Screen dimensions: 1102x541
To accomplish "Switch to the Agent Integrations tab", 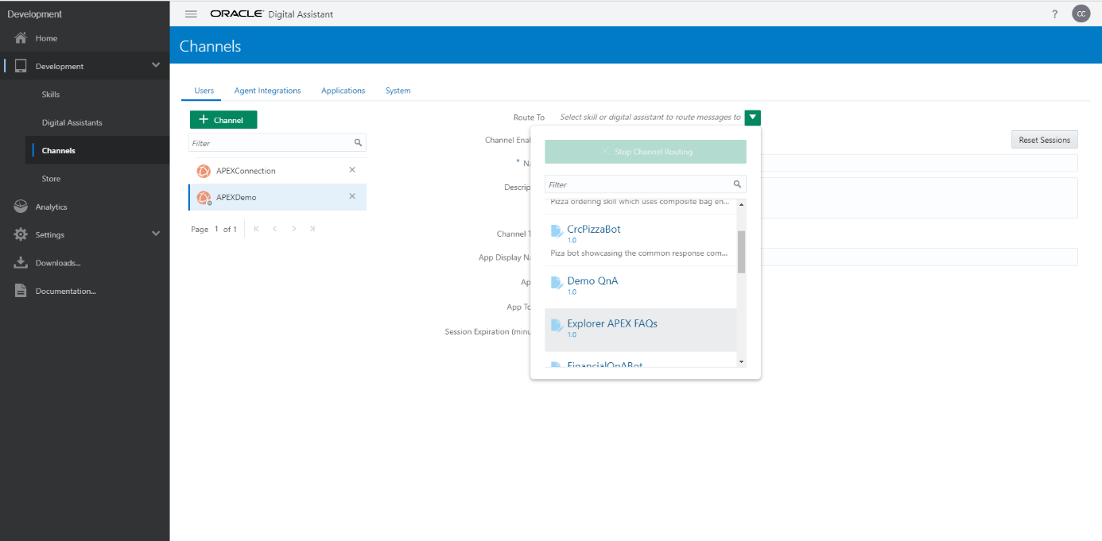I will click(267, 91).
